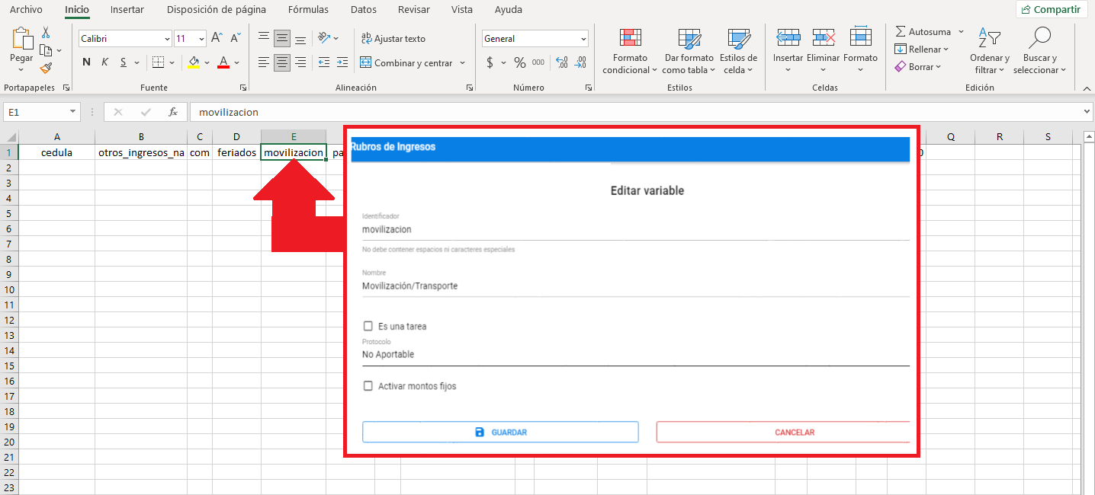Click the text orientation icon
This screenshot has width=1095, height=495.
tap(325, 38)
